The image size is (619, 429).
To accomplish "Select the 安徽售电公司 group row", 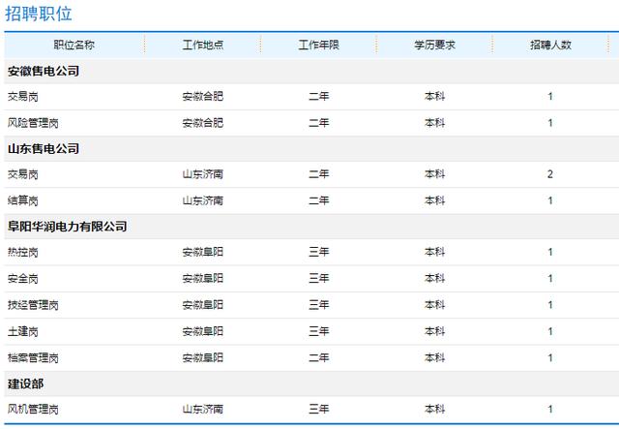I will (311, 72).
